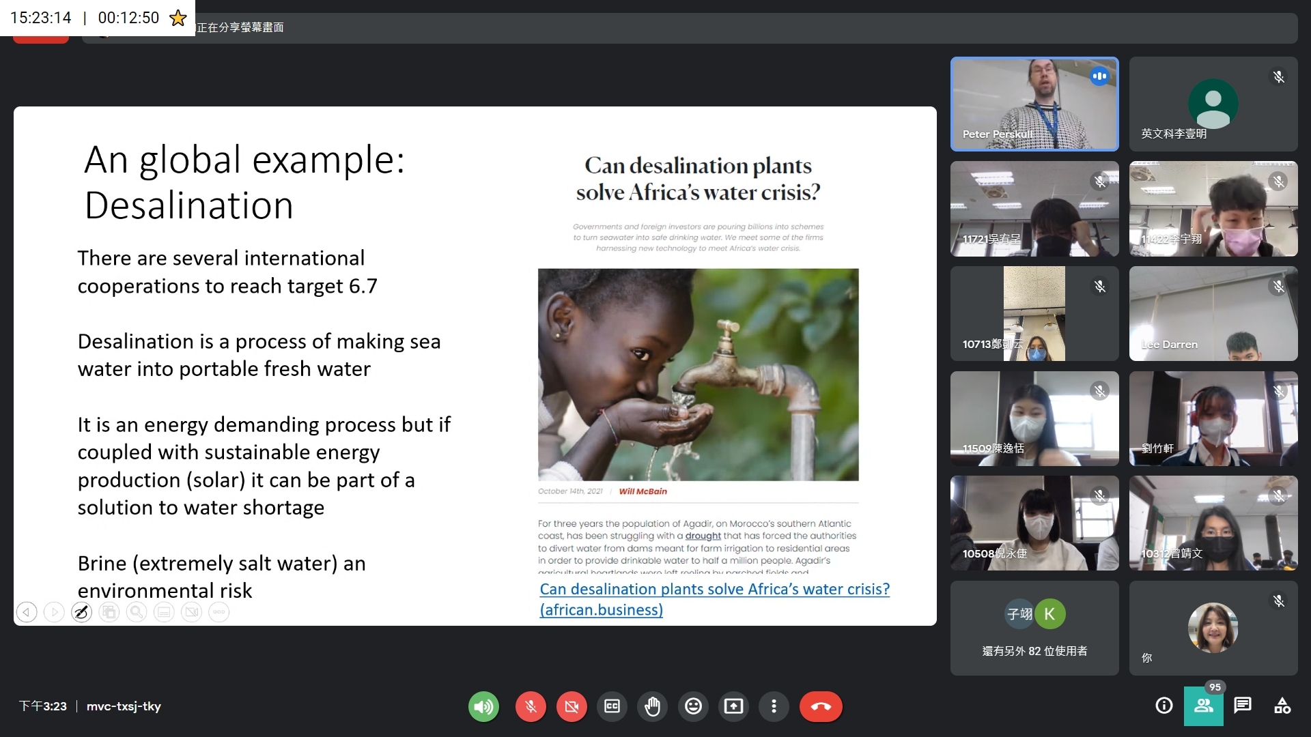Expand the 82 other users tile
The height and width of the screenshot is (737, 1311).
tap(1034, 628)
